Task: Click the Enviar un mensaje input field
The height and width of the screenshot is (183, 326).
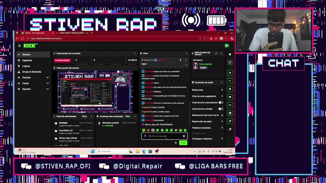Action: (165, 136)
